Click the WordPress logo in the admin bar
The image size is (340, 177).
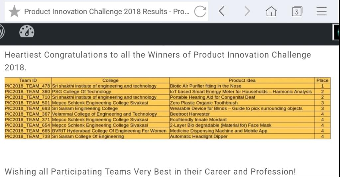[2, 32]
